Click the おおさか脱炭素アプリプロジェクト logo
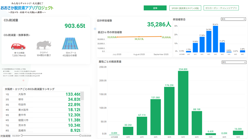The width and height of the screenshot is (248, 139). click(x=27, y=8)
